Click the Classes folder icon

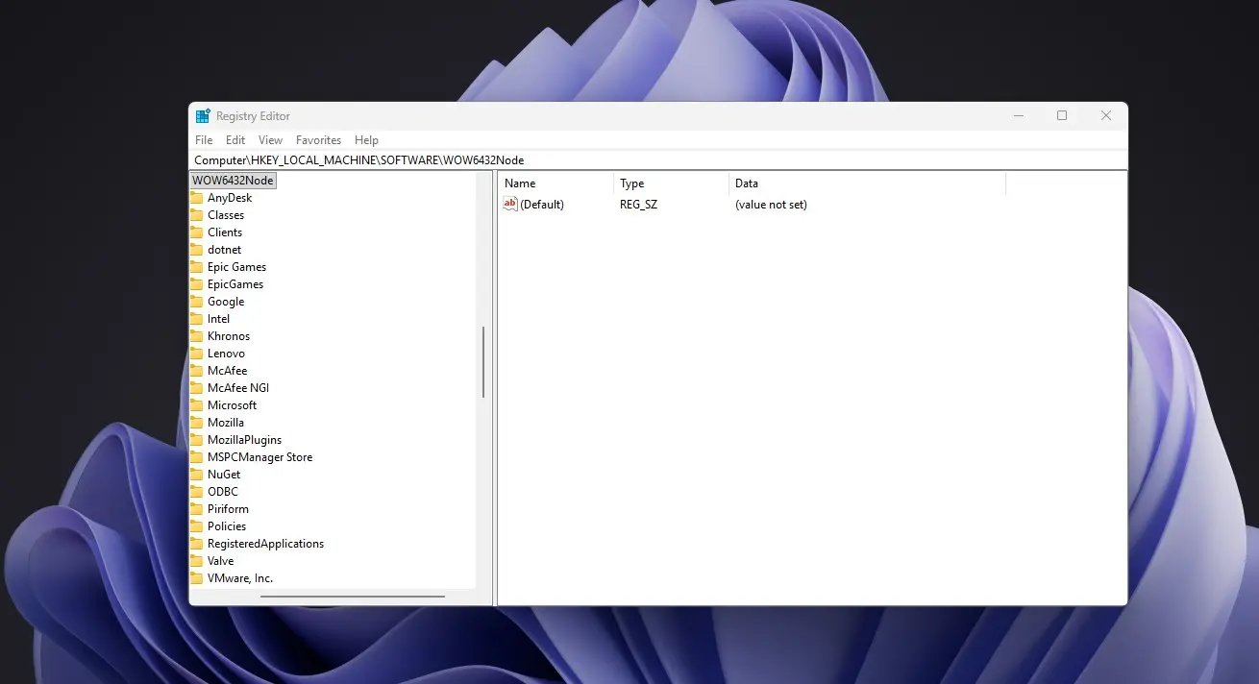click(x=196, y=215)
